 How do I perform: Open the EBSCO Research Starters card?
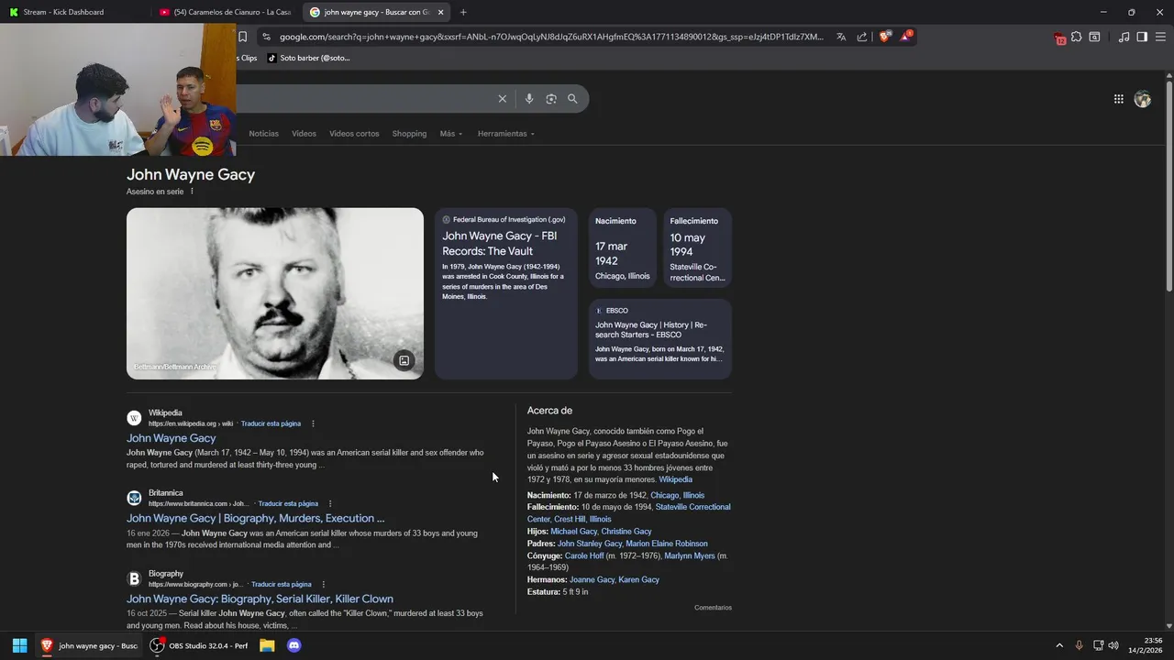coord(660,338)
